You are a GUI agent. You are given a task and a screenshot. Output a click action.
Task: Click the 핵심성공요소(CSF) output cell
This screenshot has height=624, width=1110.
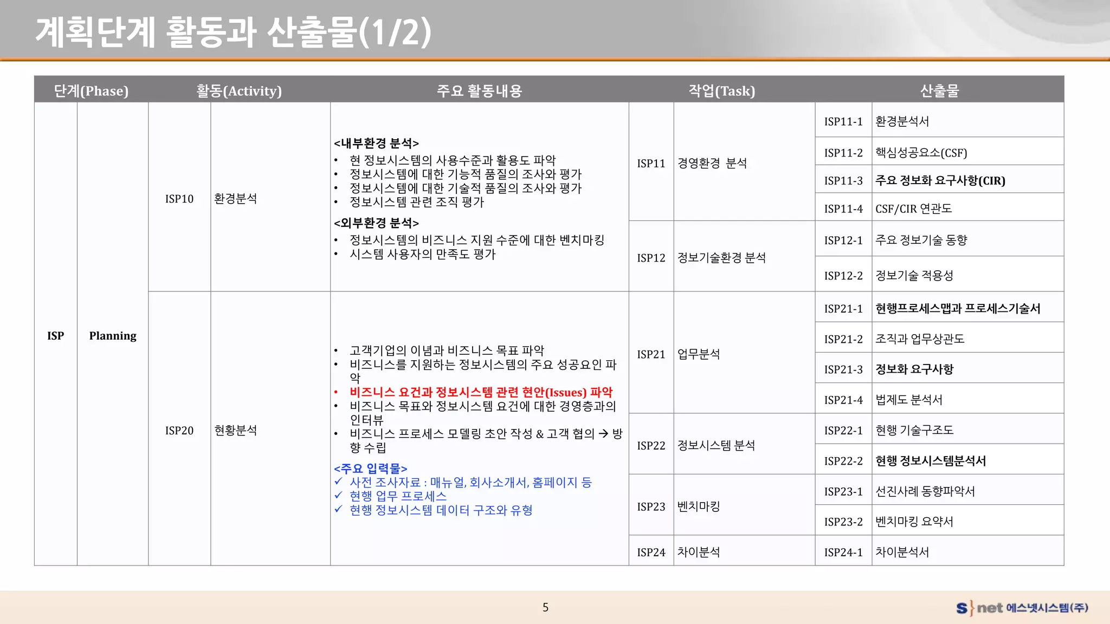pos(968,152)
